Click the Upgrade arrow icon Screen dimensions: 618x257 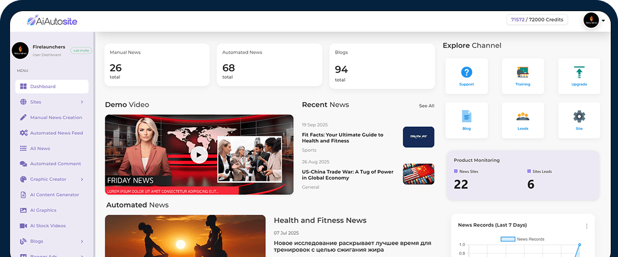point(579,72)
